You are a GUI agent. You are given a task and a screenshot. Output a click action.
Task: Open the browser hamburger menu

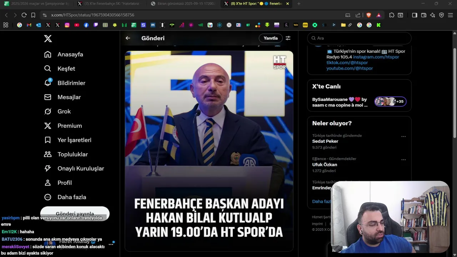(451, 15)
